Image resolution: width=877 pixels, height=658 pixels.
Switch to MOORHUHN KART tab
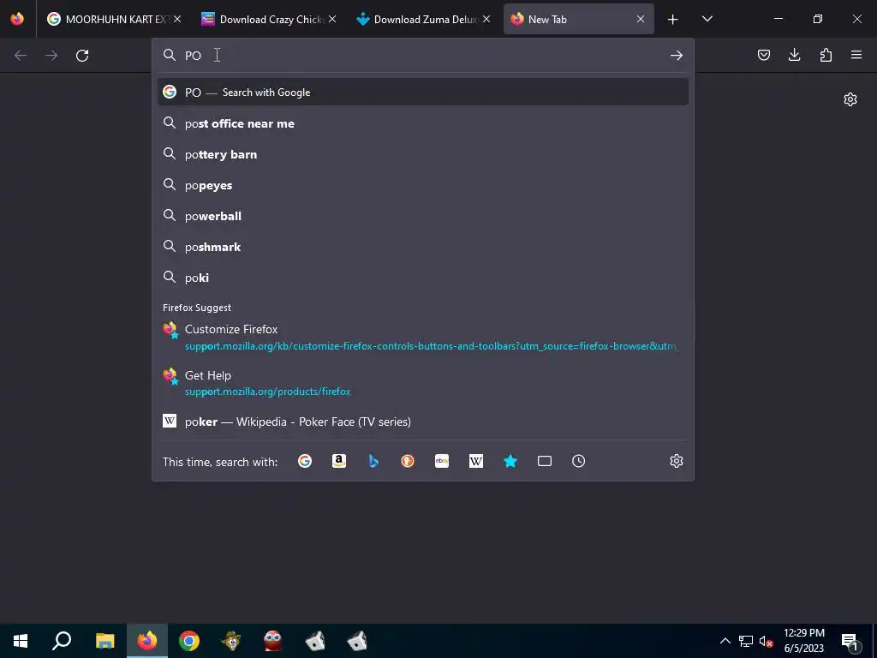114,19
